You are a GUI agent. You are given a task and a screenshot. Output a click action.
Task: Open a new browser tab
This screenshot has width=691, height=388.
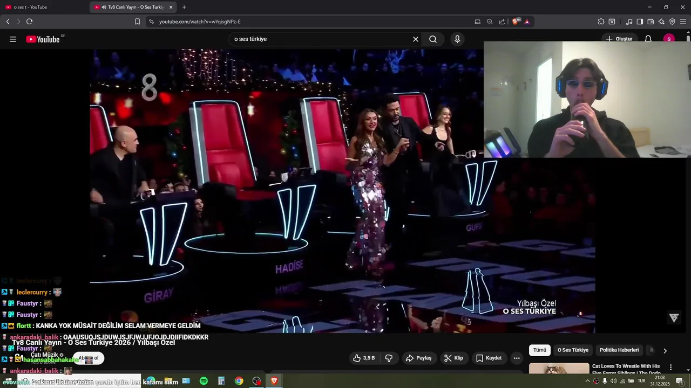pyautogui.click(x=184, y=7)
